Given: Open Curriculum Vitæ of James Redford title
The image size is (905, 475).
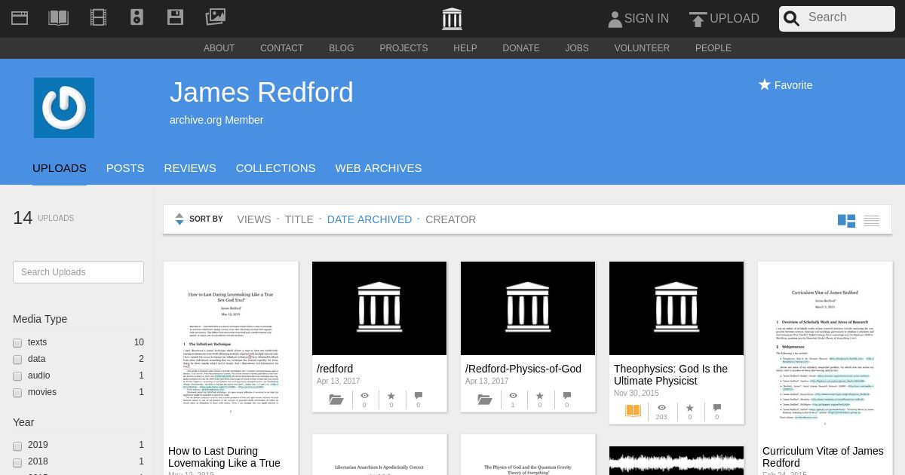Looking at the screenshot, I should click(x=823, y=457).
